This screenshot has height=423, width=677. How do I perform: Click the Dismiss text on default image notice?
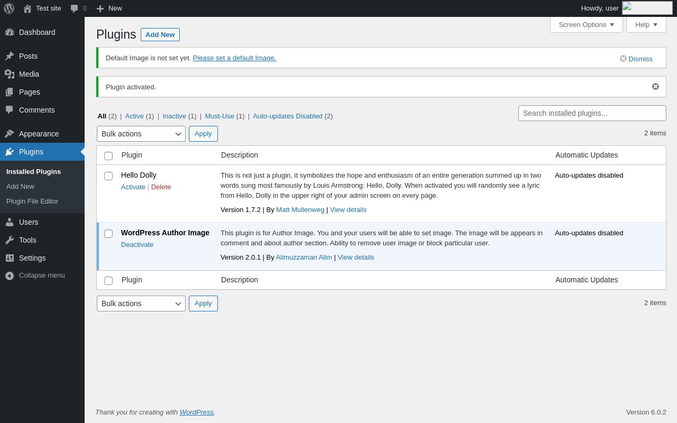(641, 59)
